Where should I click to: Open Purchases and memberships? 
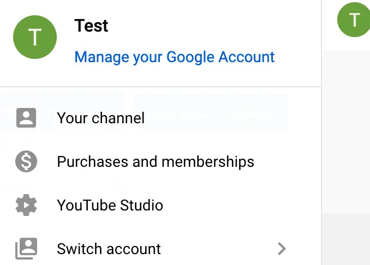click(156, 162)
